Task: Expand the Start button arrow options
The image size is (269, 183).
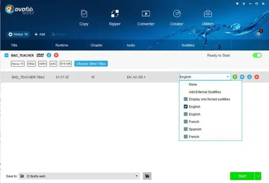Action: pos(258,176)
